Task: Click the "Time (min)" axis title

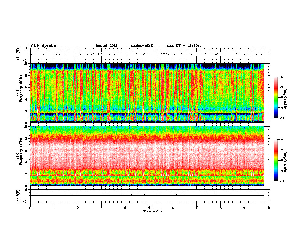Action: [x=153, y=211]
